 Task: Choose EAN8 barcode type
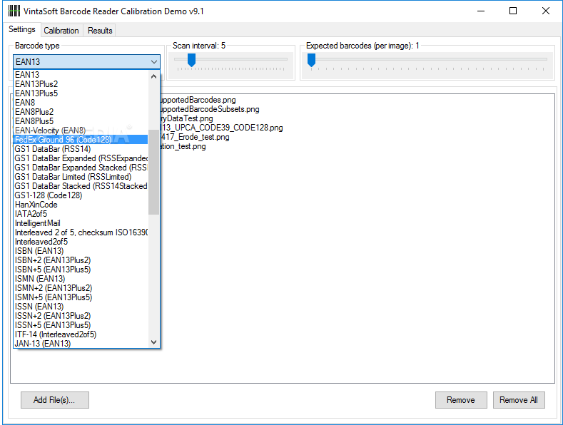pos(81,103)
